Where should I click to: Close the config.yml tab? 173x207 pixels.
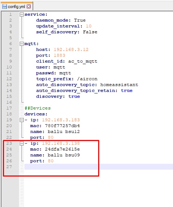pyautogui.click(x=29, y=6)
